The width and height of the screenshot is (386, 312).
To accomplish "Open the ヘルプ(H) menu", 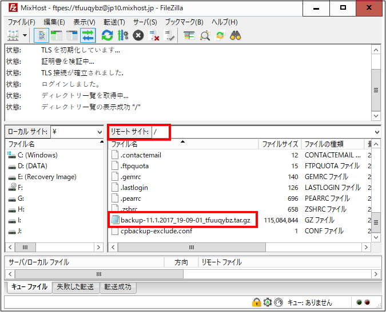I will [225, 22].
